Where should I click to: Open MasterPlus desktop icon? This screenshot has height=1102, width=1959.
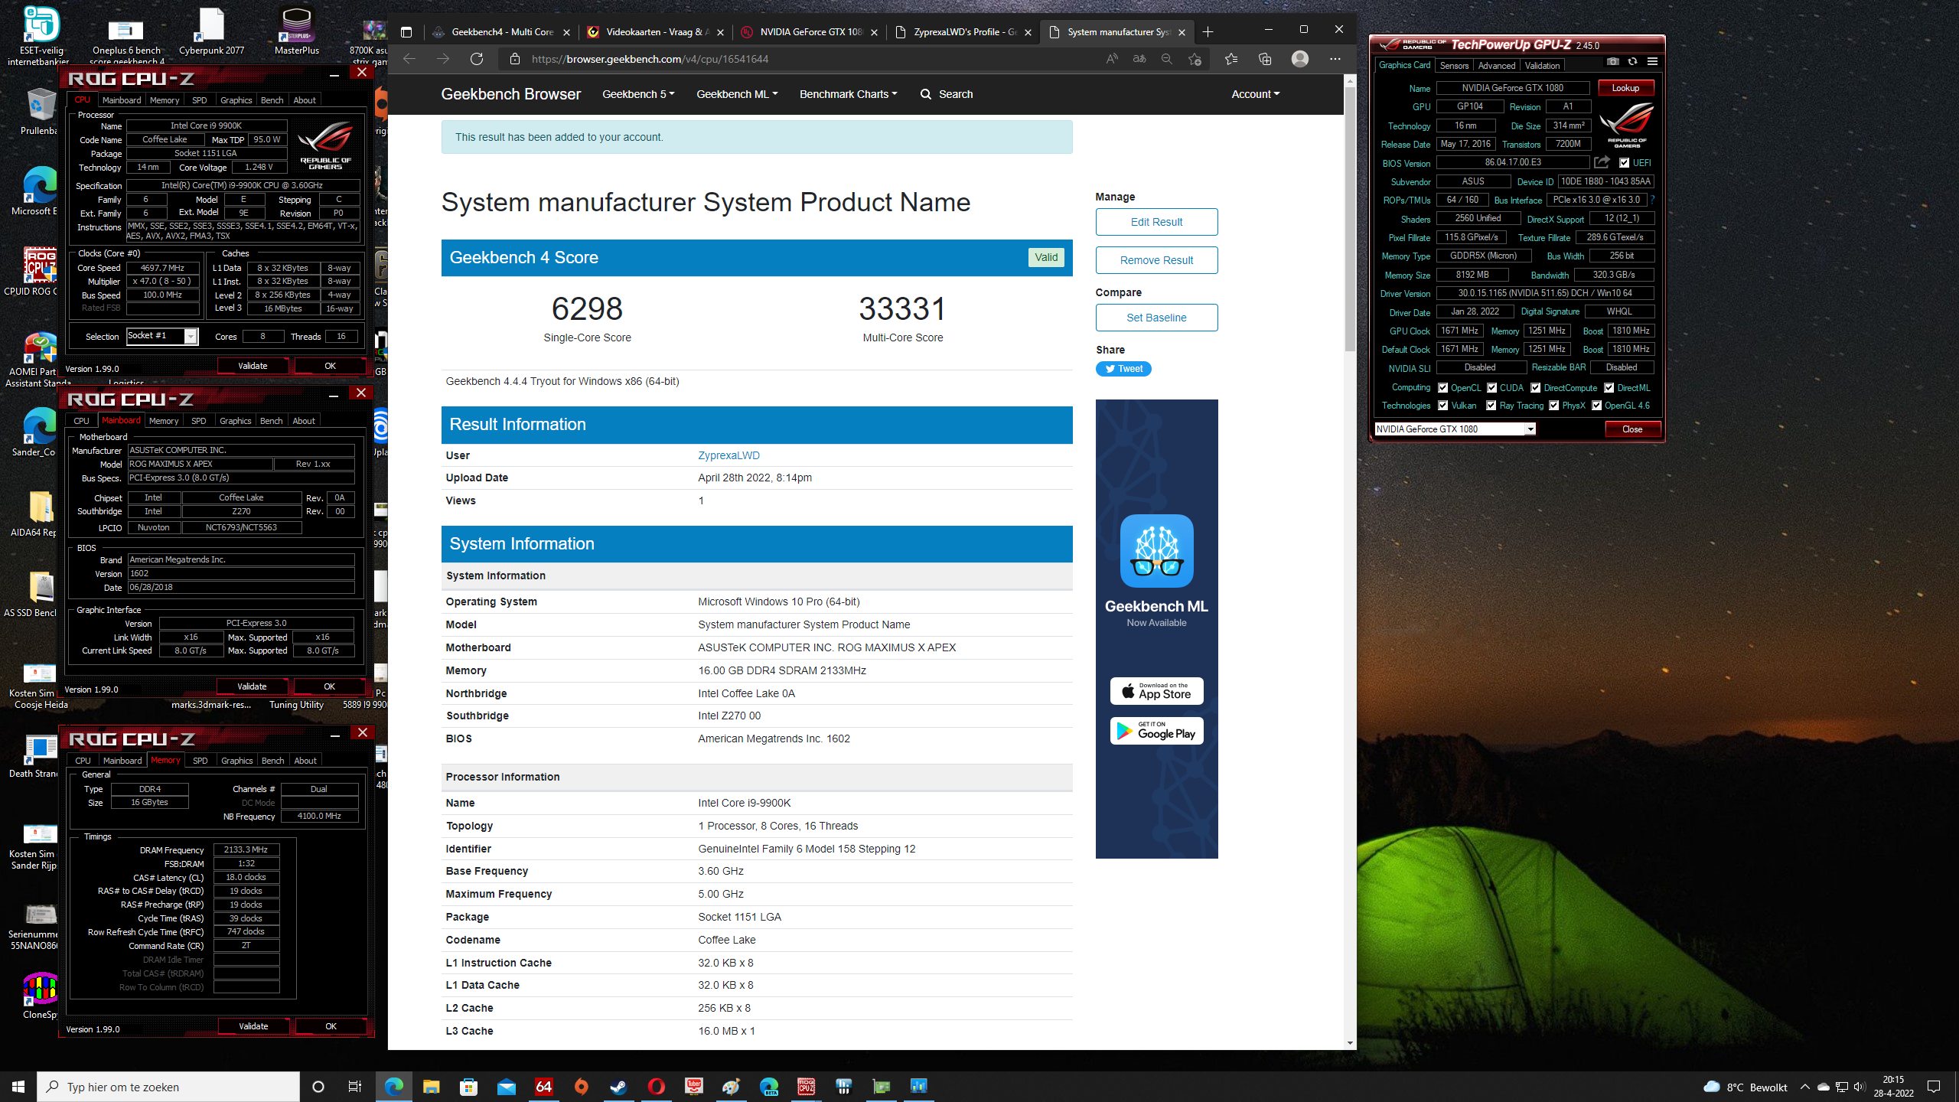click(x=297, y=32)
